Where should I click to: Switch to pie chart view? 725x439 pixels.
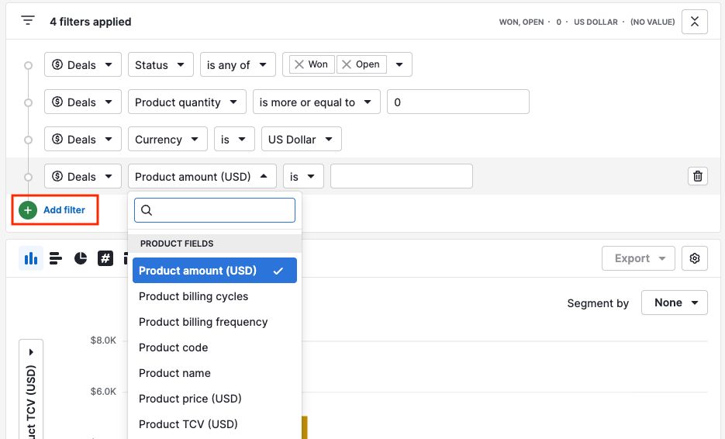(x=81, y=258)
